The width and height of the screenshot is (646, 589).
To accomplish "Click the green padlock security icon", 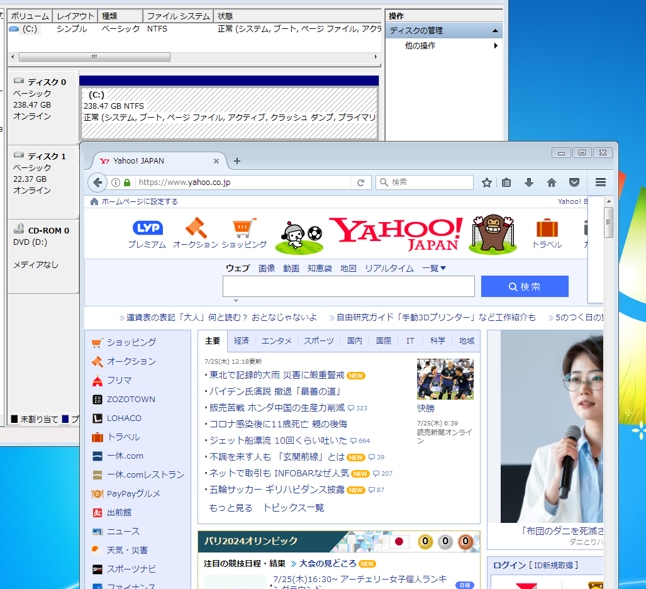I will point(127,182).
